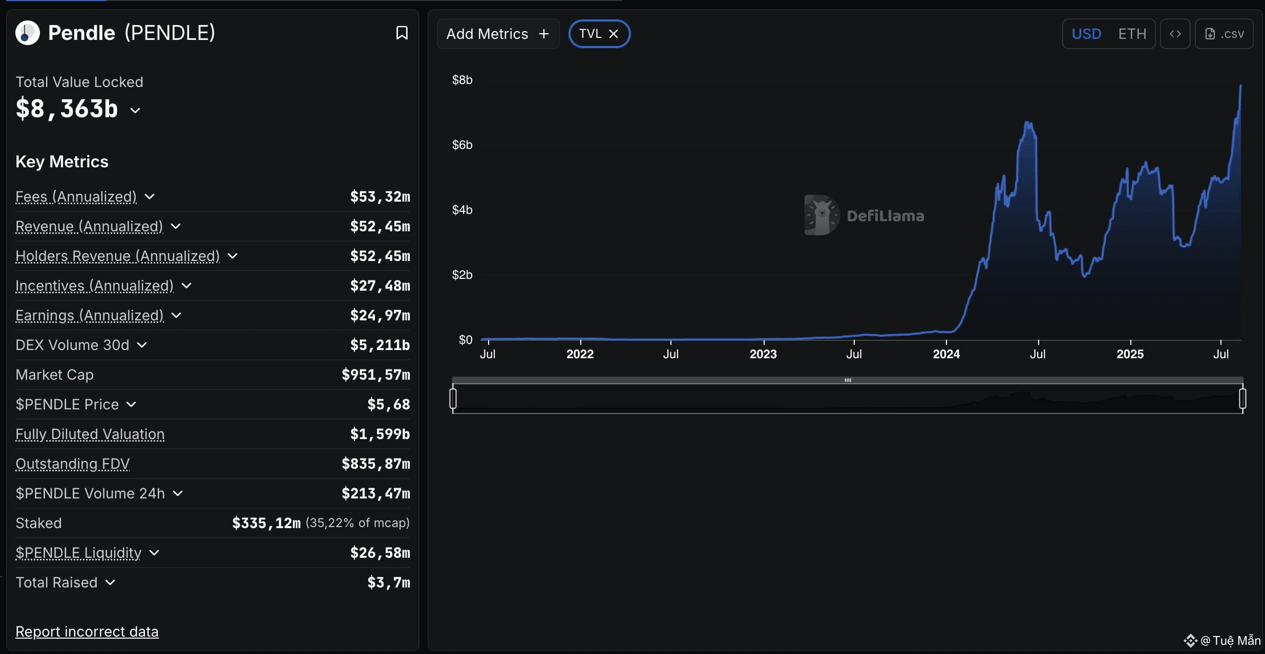
Task: Click the $PENDLE Price value $5,68
Action: point(389,404)
